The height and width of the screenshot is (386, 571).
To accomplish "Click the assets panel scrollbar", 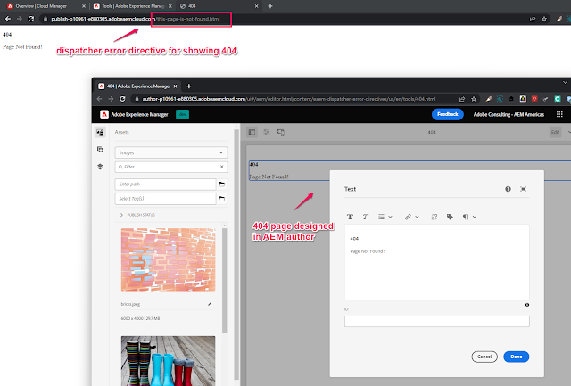I will (x=224, y=280).
